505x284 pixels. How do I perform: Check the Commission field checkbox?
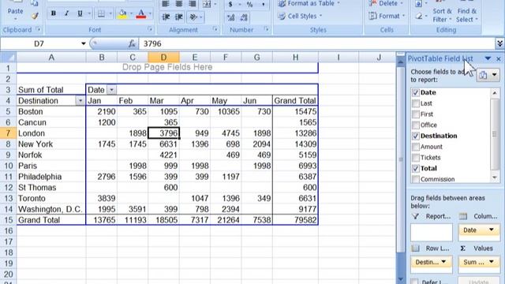pos(416,179)
